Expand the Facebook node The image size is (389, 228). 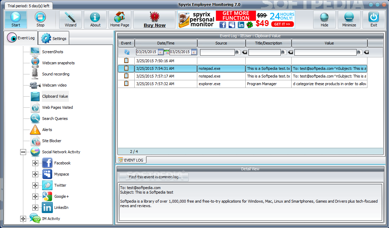click(35, 163)
